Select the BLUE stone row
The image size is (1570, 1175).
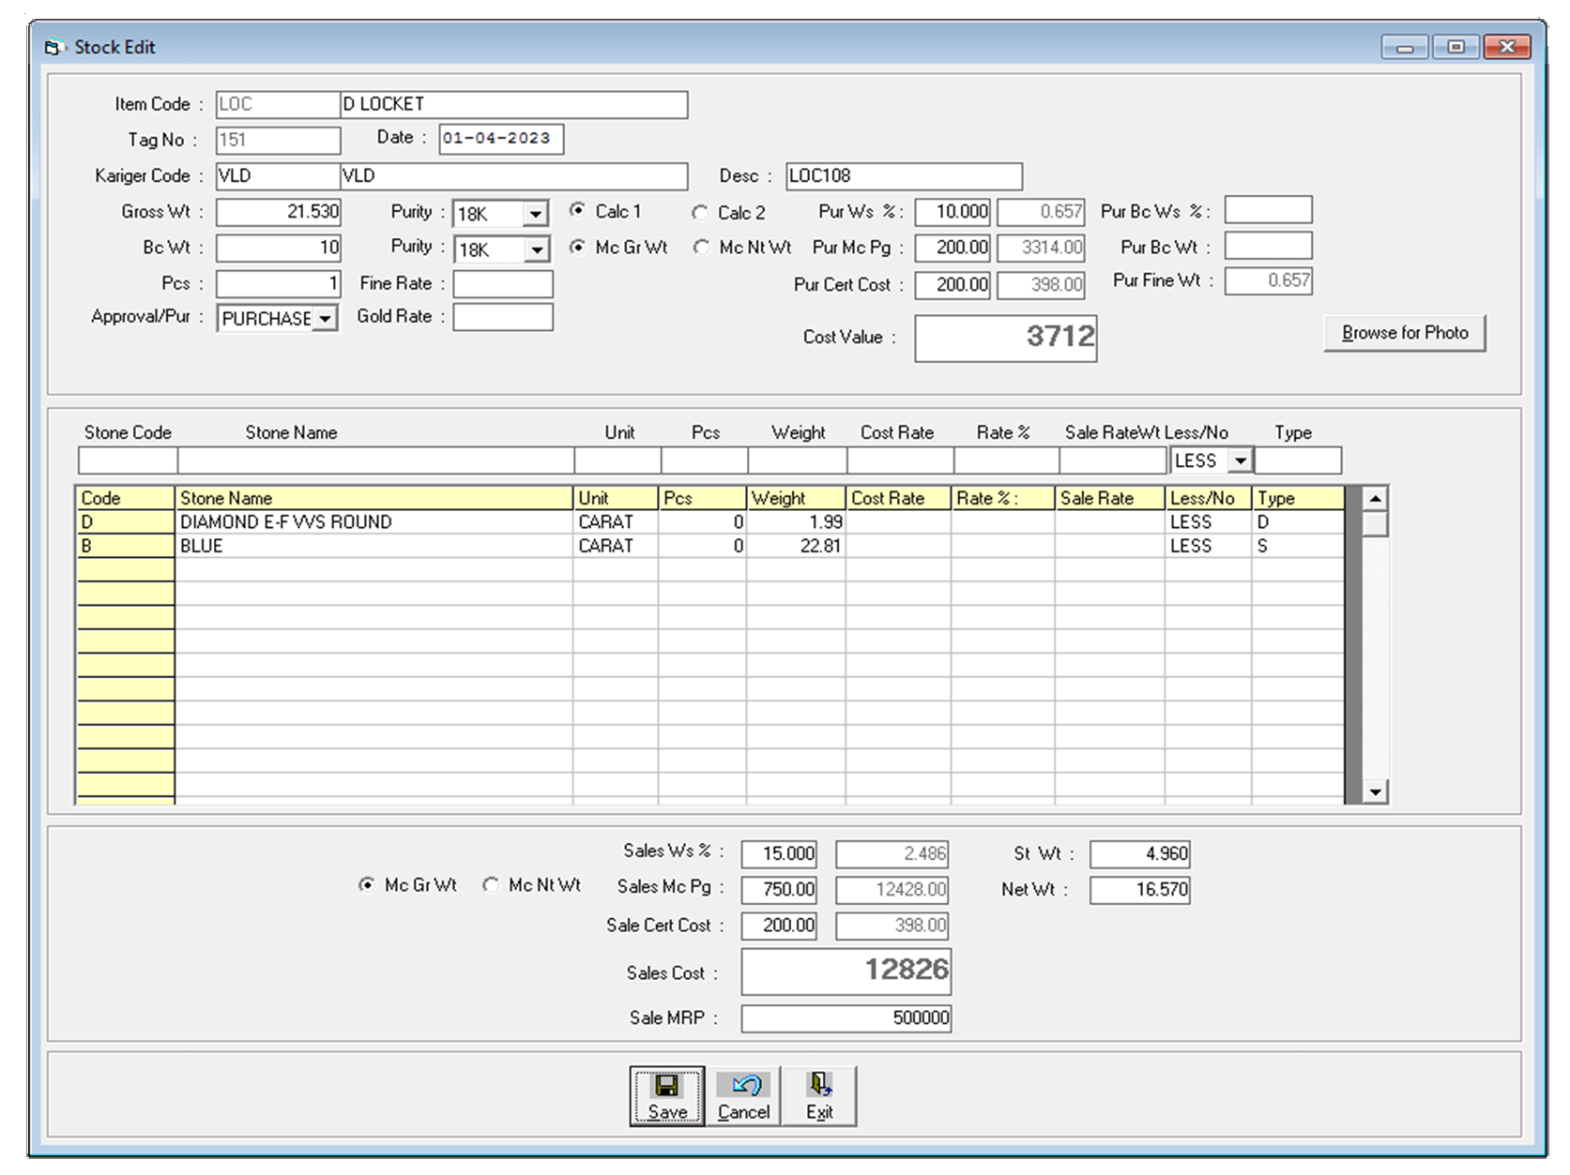coord(710,546)
